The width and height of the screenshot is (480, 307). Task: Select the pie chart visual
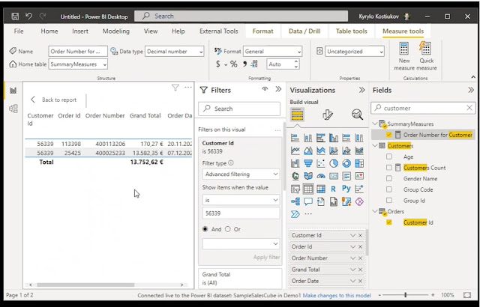click(x=334, y=163)
